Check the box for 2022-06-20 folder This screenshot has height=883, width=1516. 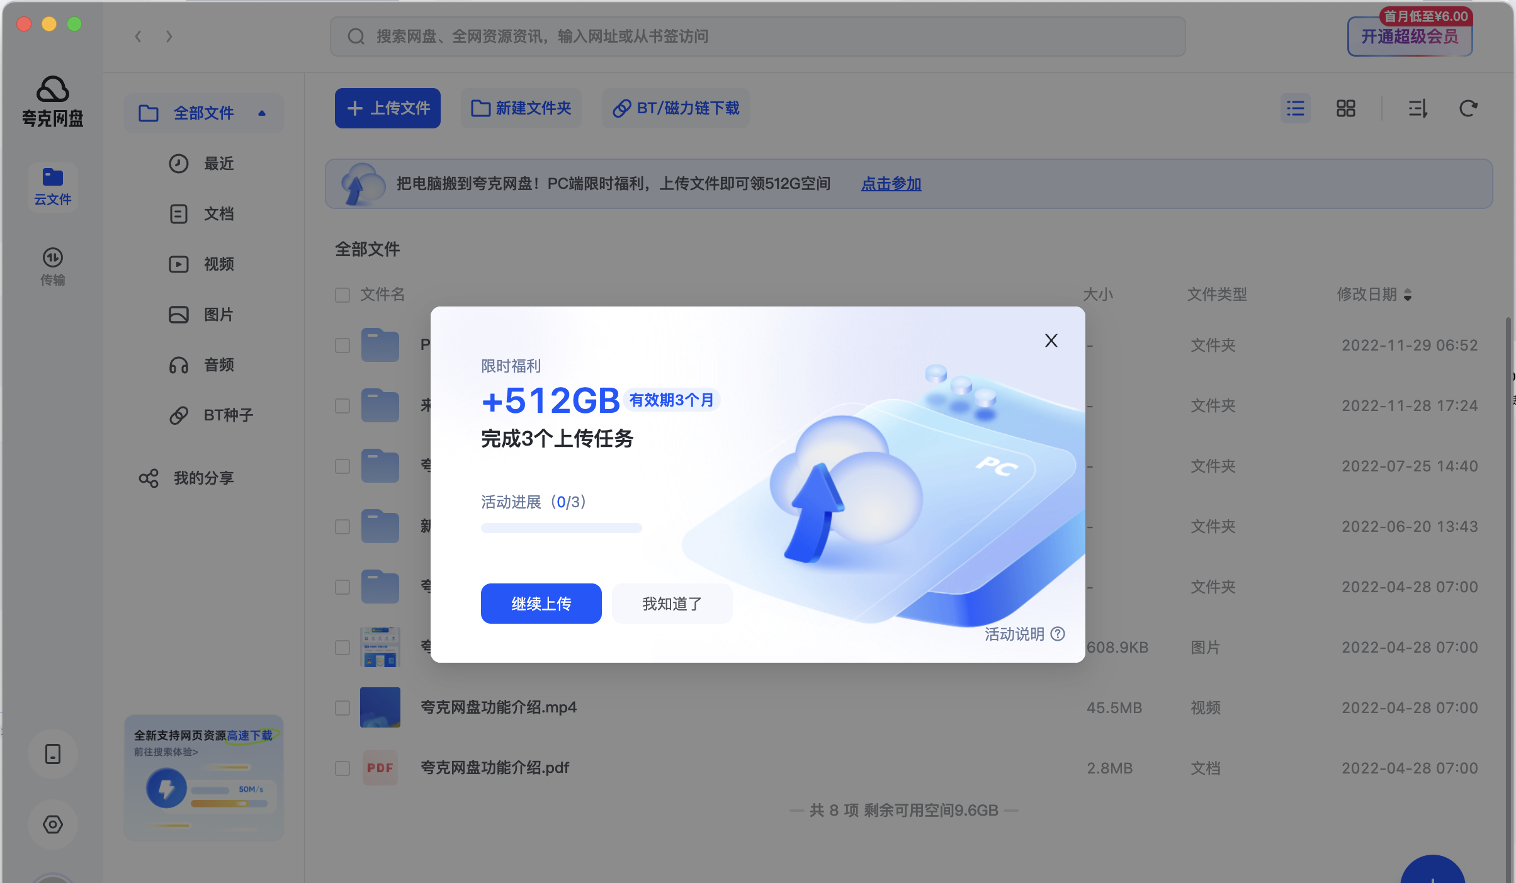point(342,527)
